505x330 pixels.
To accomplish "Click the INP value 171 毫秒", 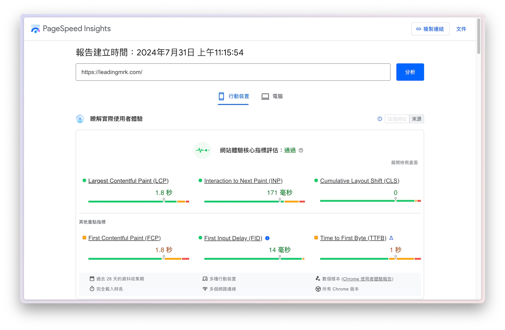I will 280,192.
